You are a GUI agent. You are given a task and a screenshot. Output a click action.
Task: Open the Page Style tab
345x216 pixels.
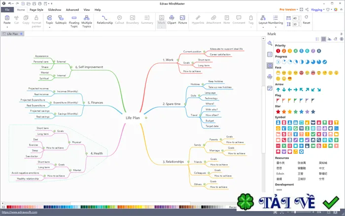point(36,10)
